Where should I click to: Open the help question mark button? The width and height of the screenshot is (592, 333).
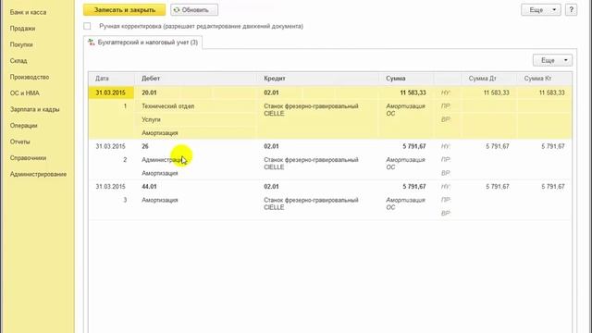click(571, 10)
